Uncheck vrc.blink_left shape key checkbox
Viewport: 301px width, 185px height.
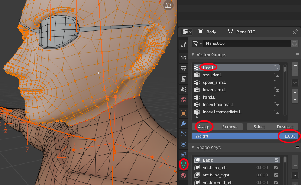[276, 168]
